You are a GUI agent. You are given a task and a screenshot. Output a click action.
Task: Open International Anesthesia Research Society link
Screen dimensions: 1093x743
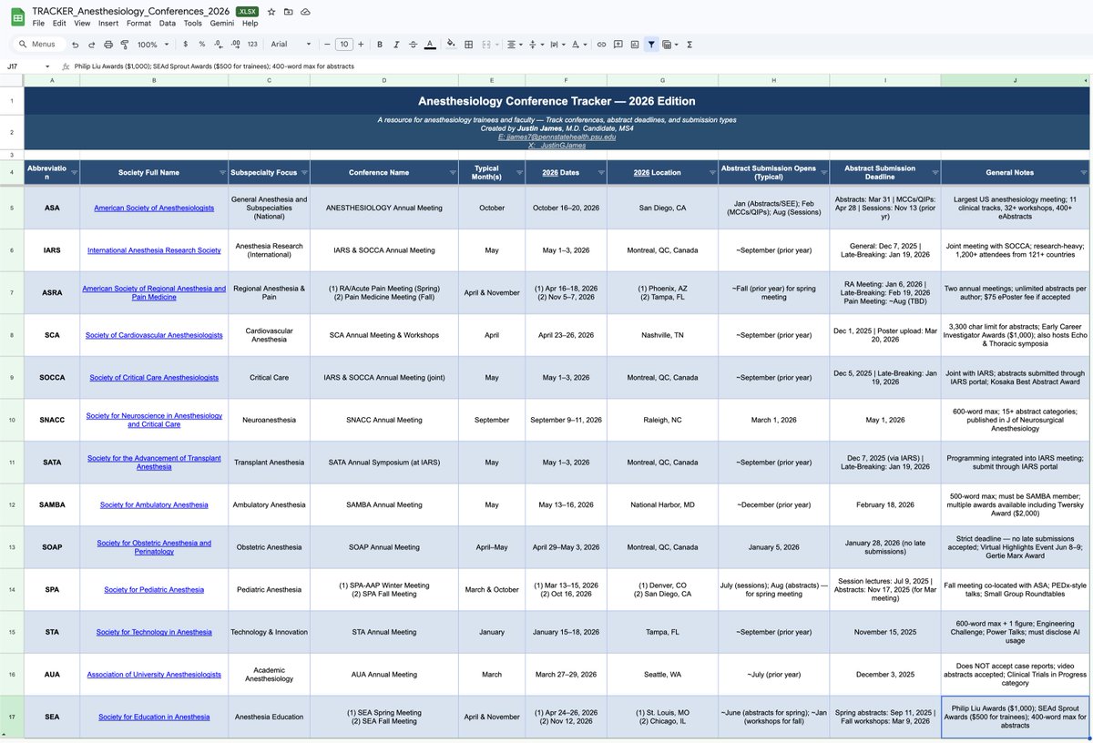154,250
